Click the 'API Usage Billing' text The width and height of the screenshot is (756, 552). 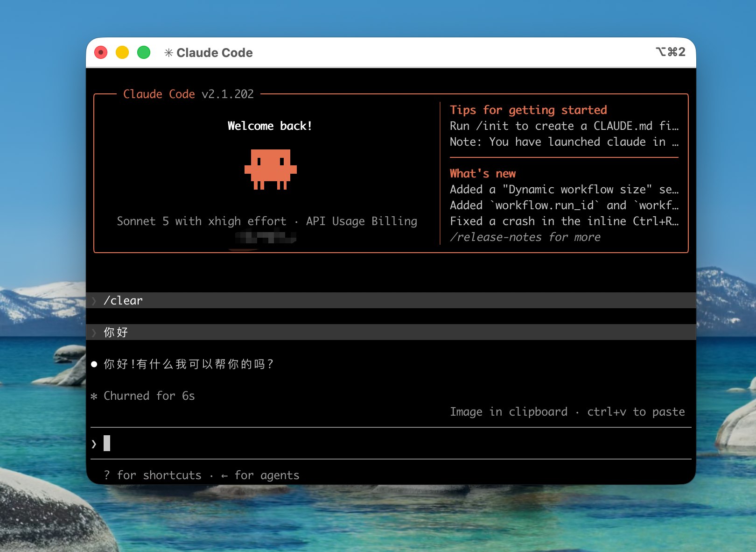coord(362,221)
